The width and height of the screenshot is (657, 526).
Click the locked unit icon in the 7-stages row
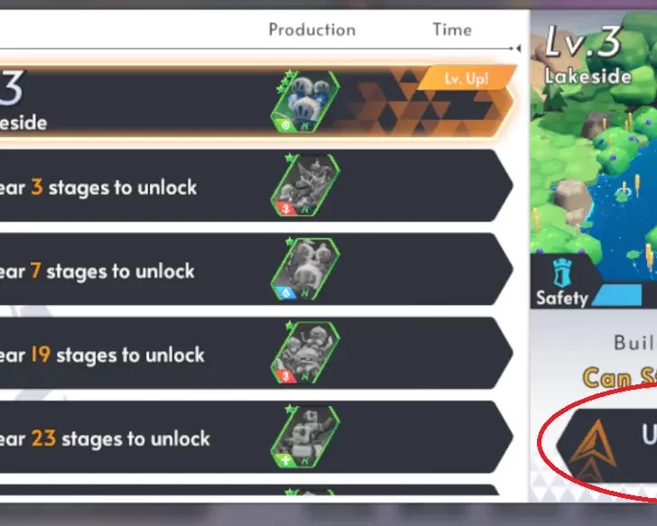click(305, 269)
